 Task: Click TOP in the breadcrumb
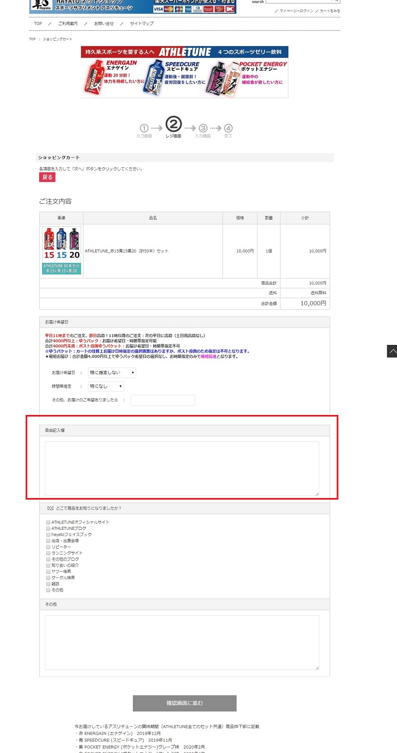coord(32,39)
